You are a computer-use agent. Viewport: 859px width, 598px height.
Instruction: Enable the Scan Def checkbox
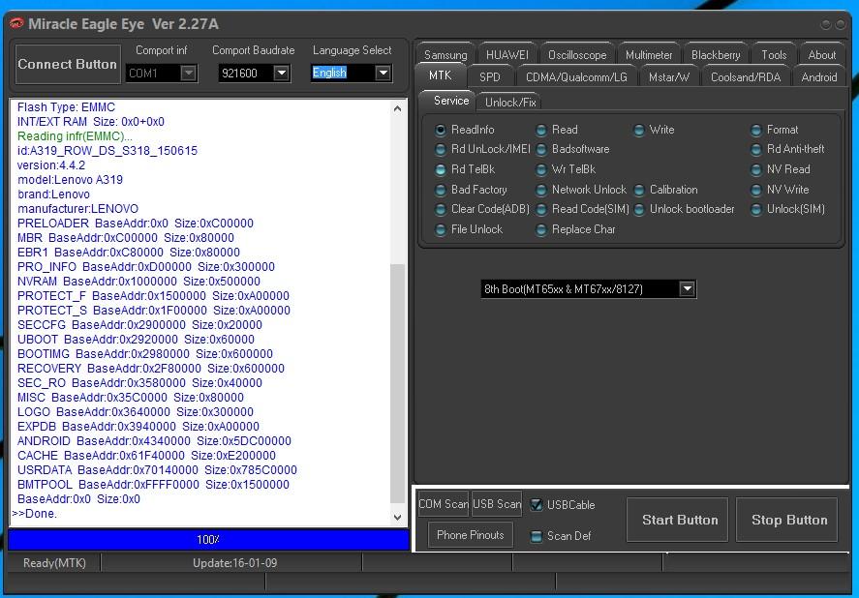537,536
